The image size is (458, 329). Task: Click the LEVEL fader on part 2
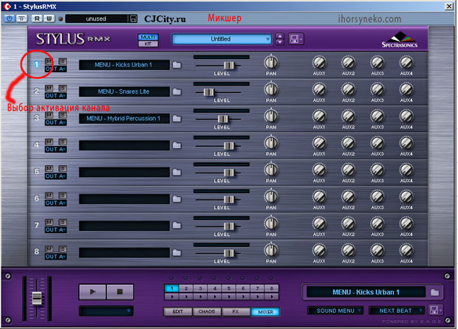tap(208, 92)
